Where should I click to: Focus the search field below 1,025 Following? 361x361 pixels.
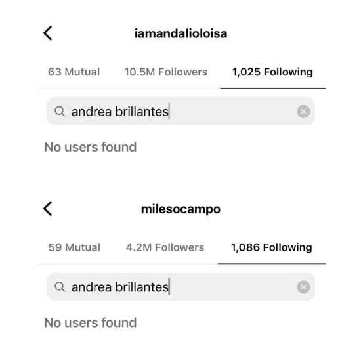[x=180, y=111]
